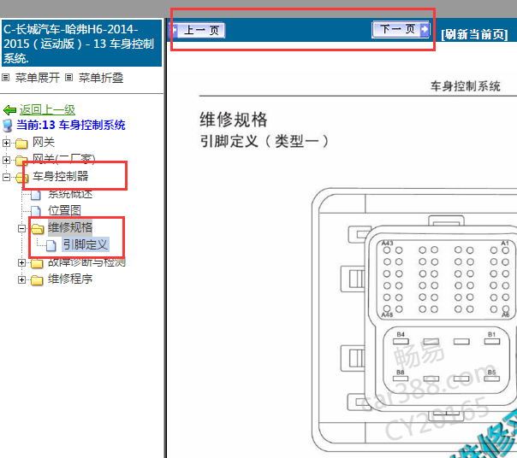Click the 维修程序 folder icon
This screenshot has width=517, height=458.
pos(37,280)
